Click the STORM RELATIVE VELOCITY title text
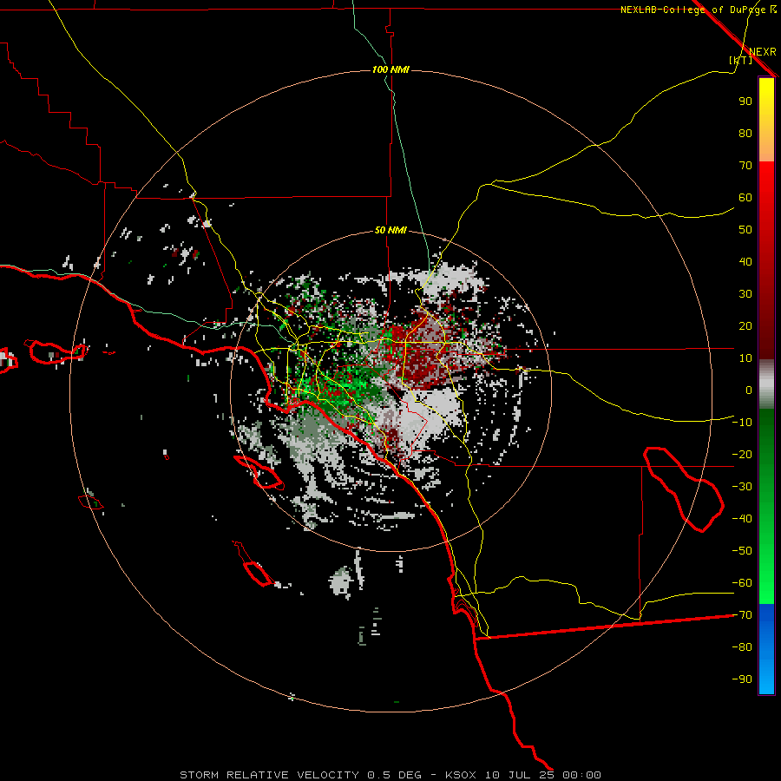This screenshot has height=781, width=781. click(x=269, y=775)
